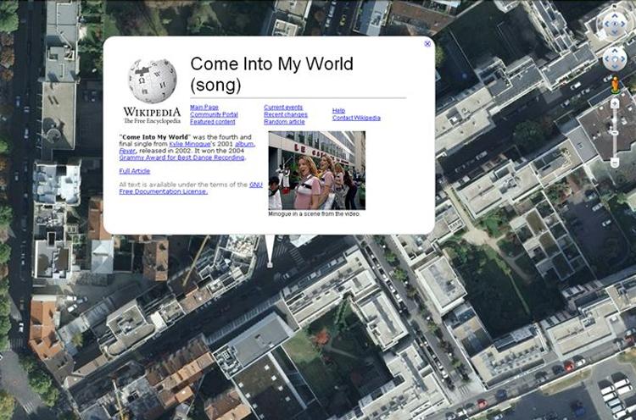
Task: Click the 'Come Into My World (song)' title
Action: click(271, 75)
